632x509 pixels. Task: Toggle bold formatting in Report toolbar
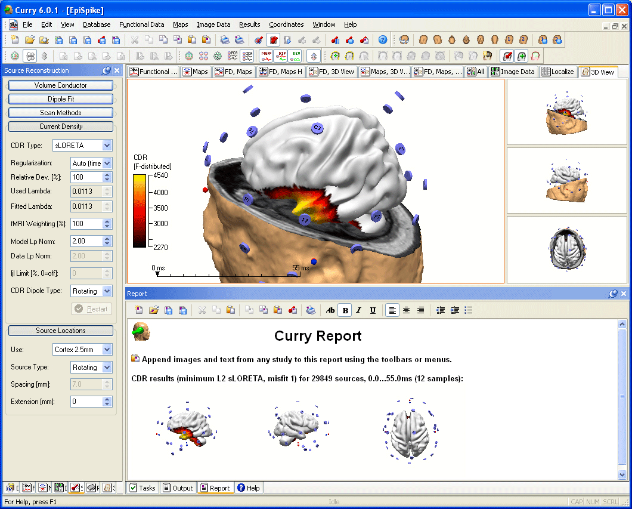pyautogui.click(x=344, y=310)
